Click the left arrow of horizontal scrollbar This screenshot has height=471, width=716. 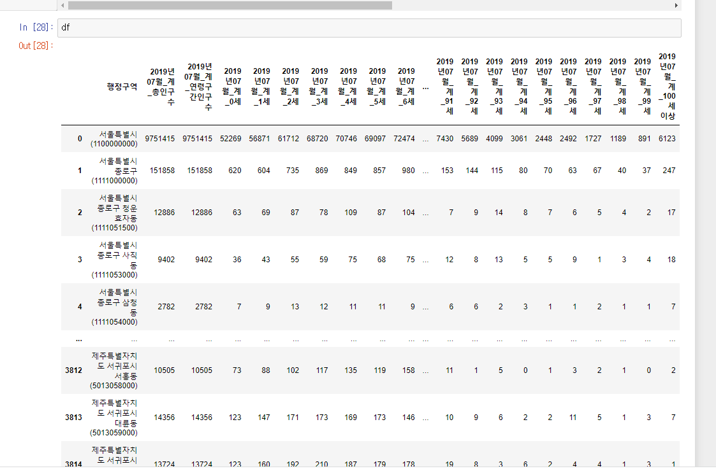(x=62, y=6)
